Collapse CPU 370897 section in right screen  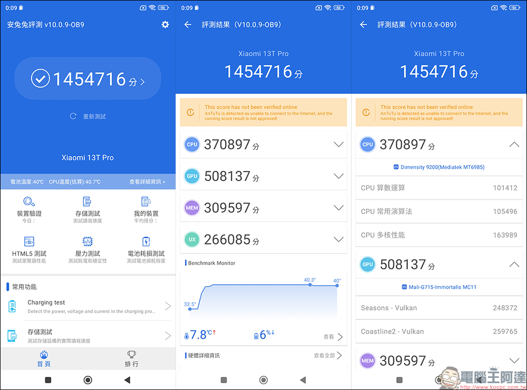[514, 144]
